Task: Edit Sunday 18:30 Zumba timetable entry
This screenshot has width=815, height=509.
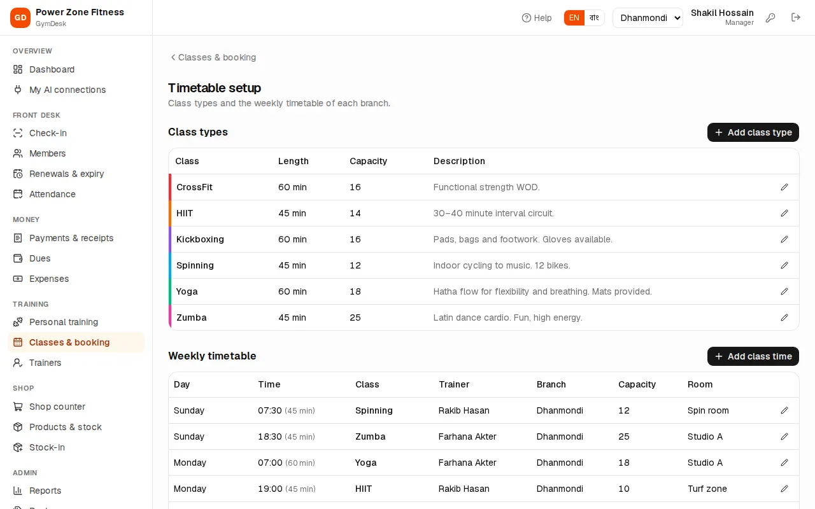Action: click(x=784, y=436)
